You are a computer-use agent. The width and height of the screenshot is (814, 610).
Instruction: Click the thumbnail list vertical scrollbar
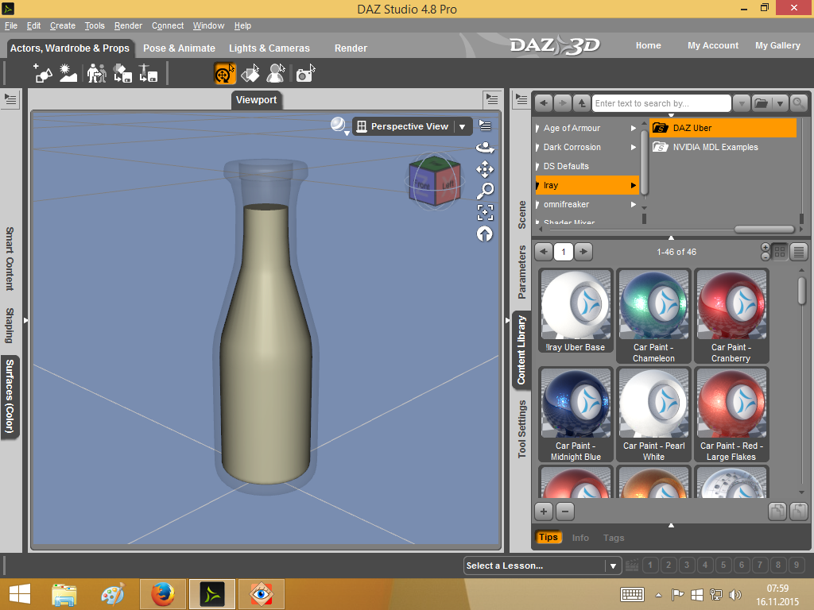coord(801,291)
